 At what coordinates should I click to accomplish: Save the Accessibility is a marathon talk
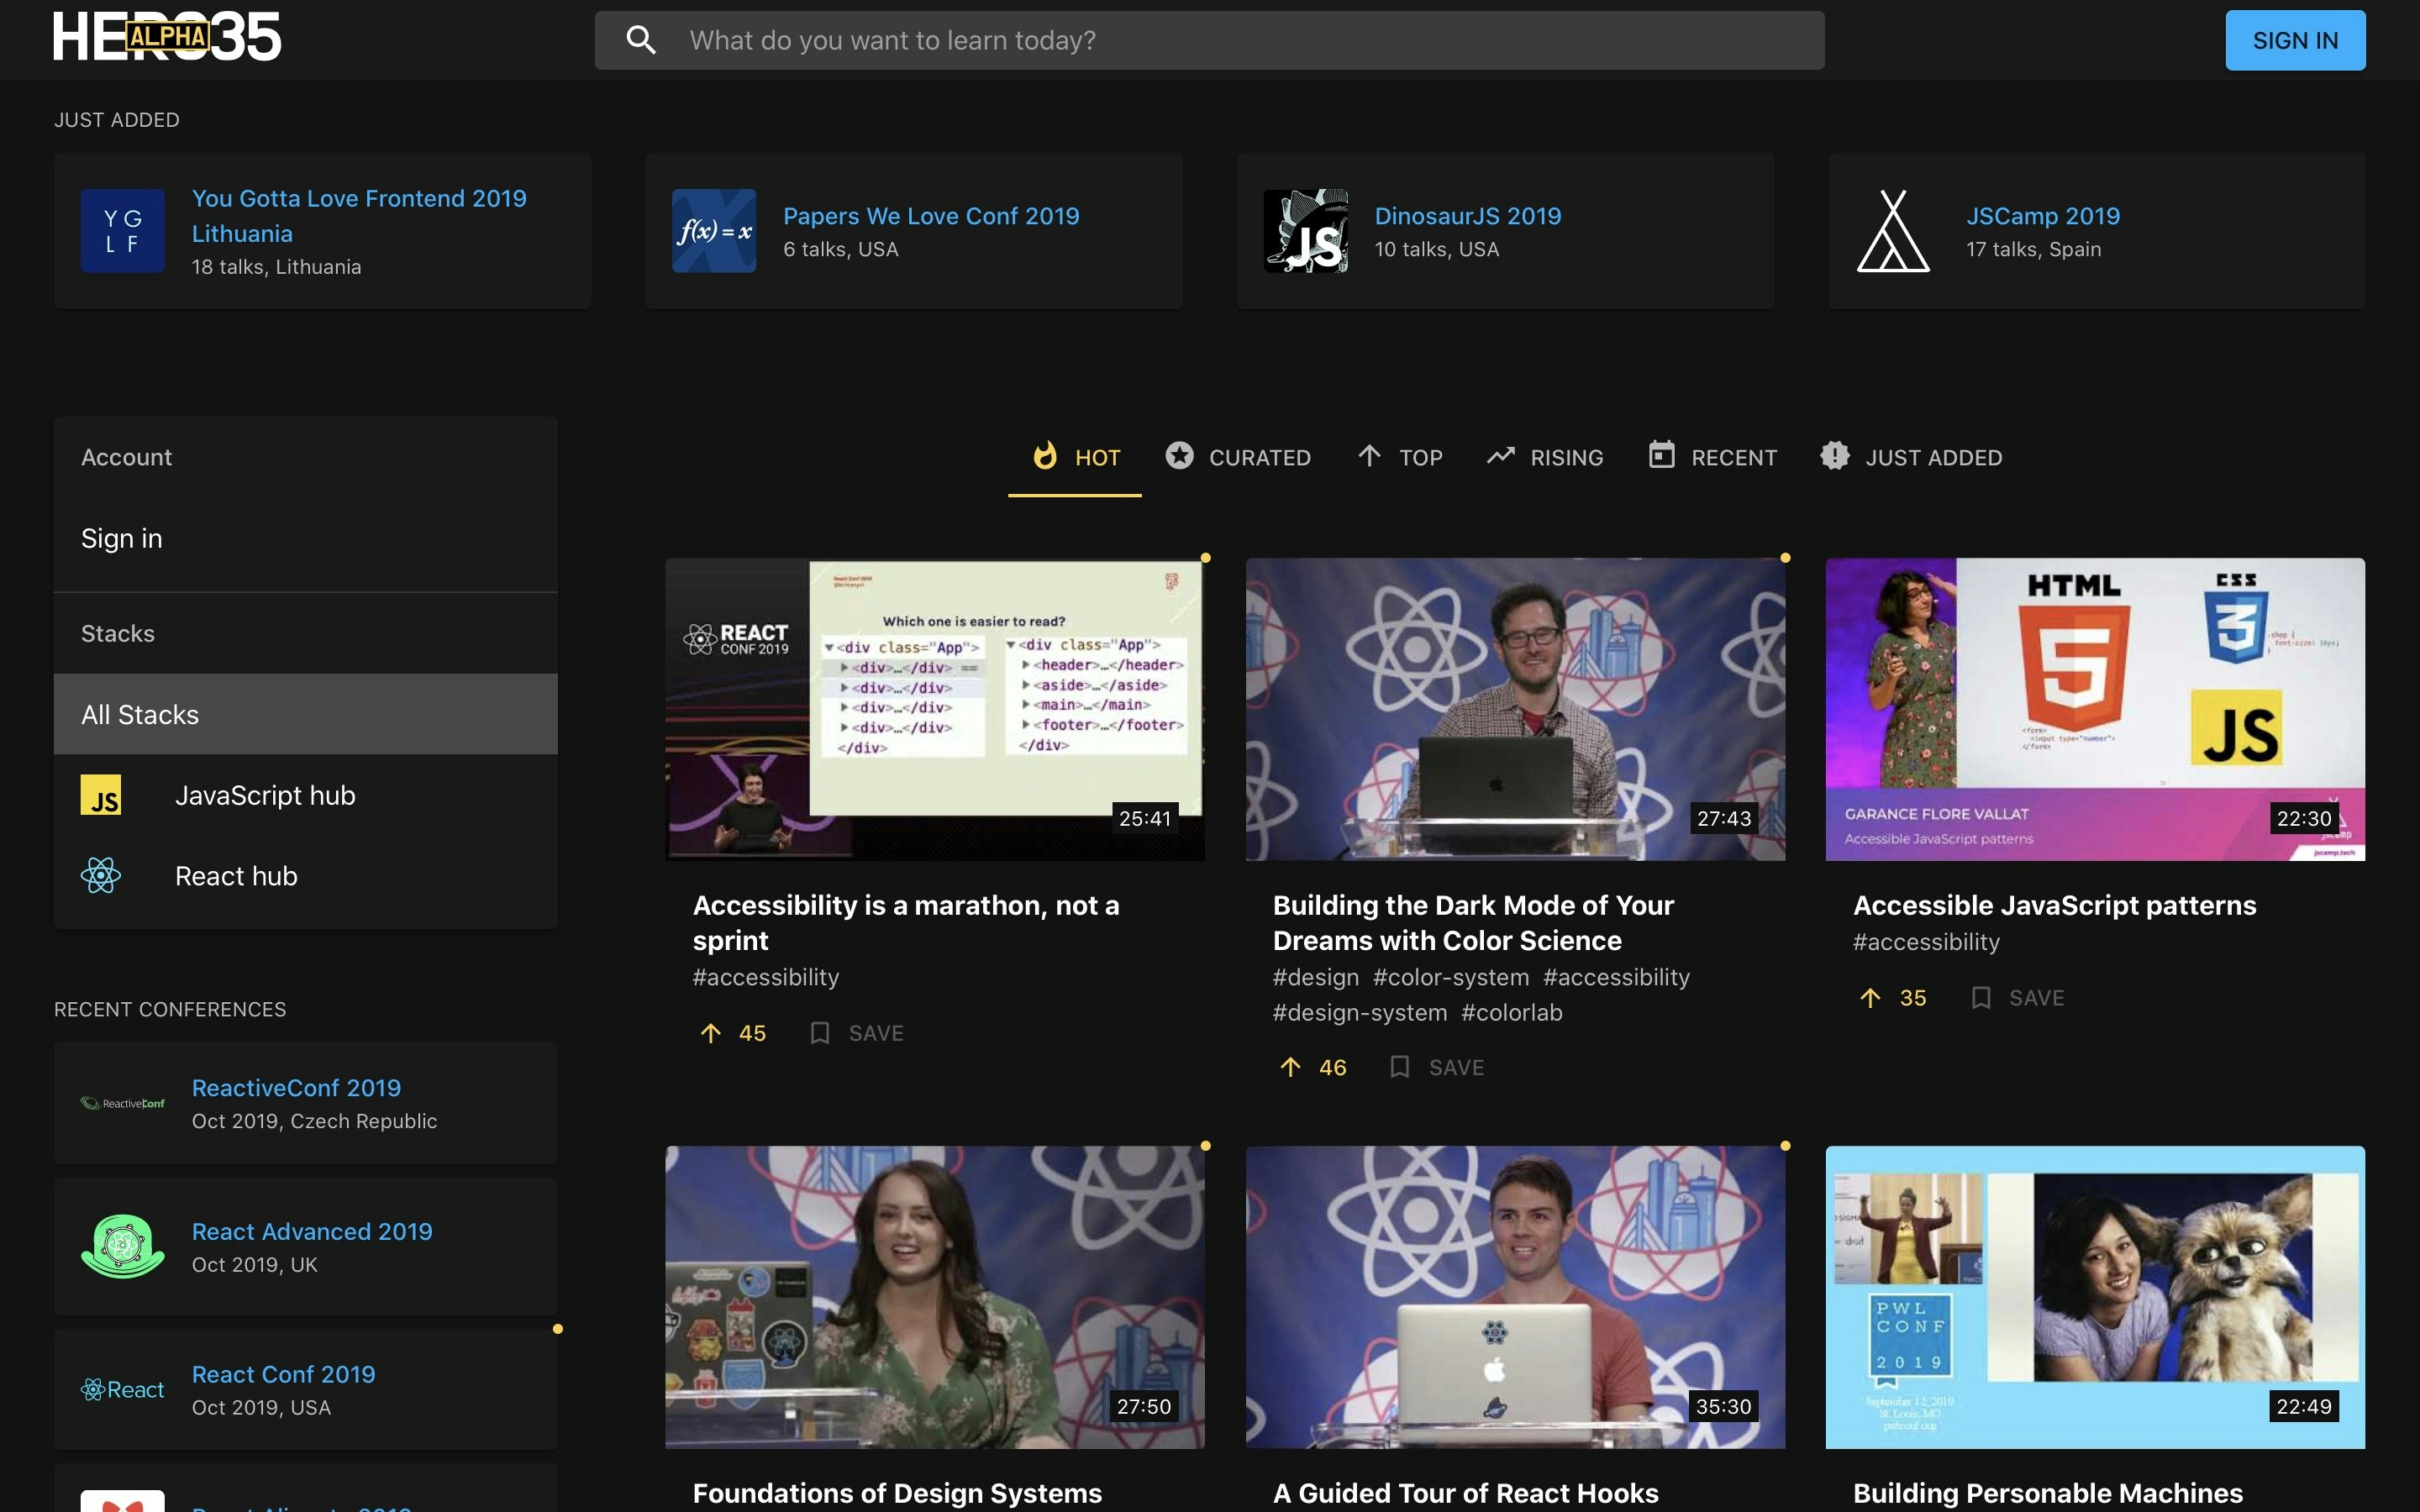point(857,1033)
